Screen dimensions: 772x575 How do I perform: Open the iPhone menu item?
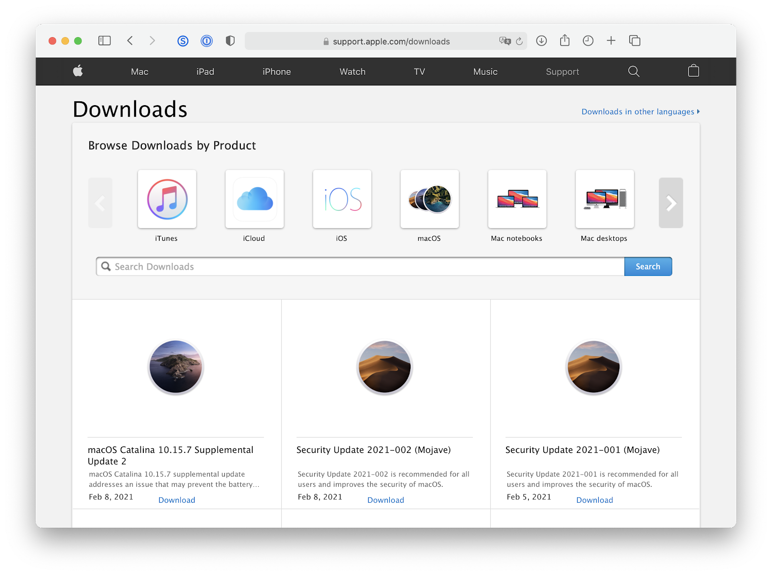click(x=276, y=71)
